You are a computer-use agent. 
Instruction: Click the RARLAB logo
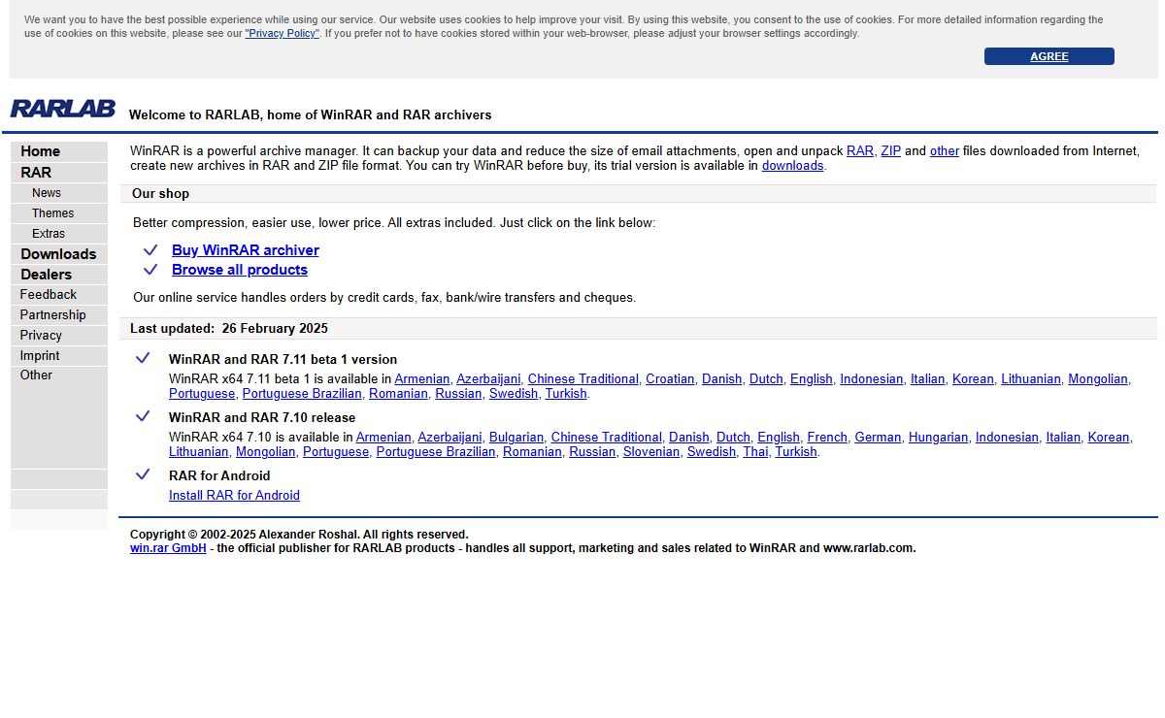63,109
